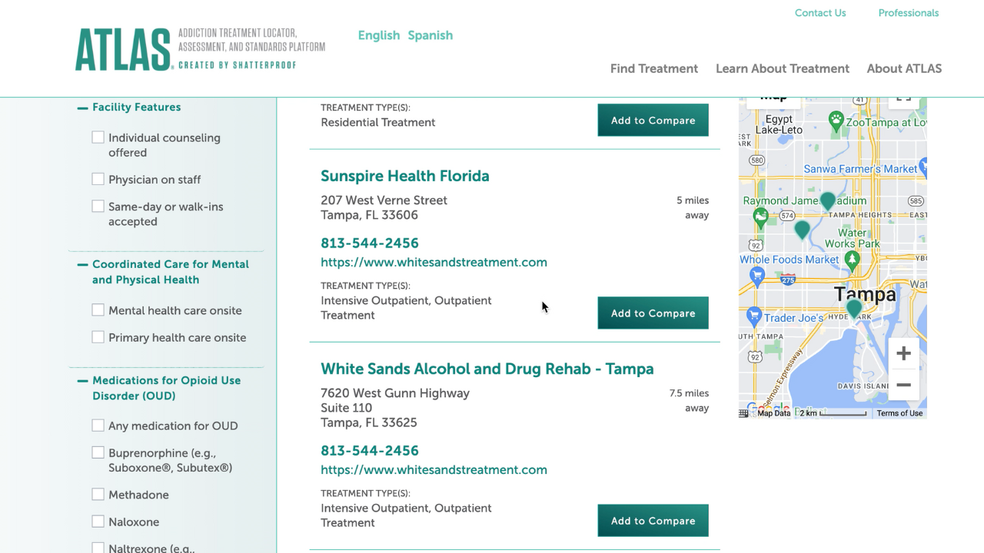Click the ATLAS logo
Viewport: 984px width, 553px height.
pos(123,48)
